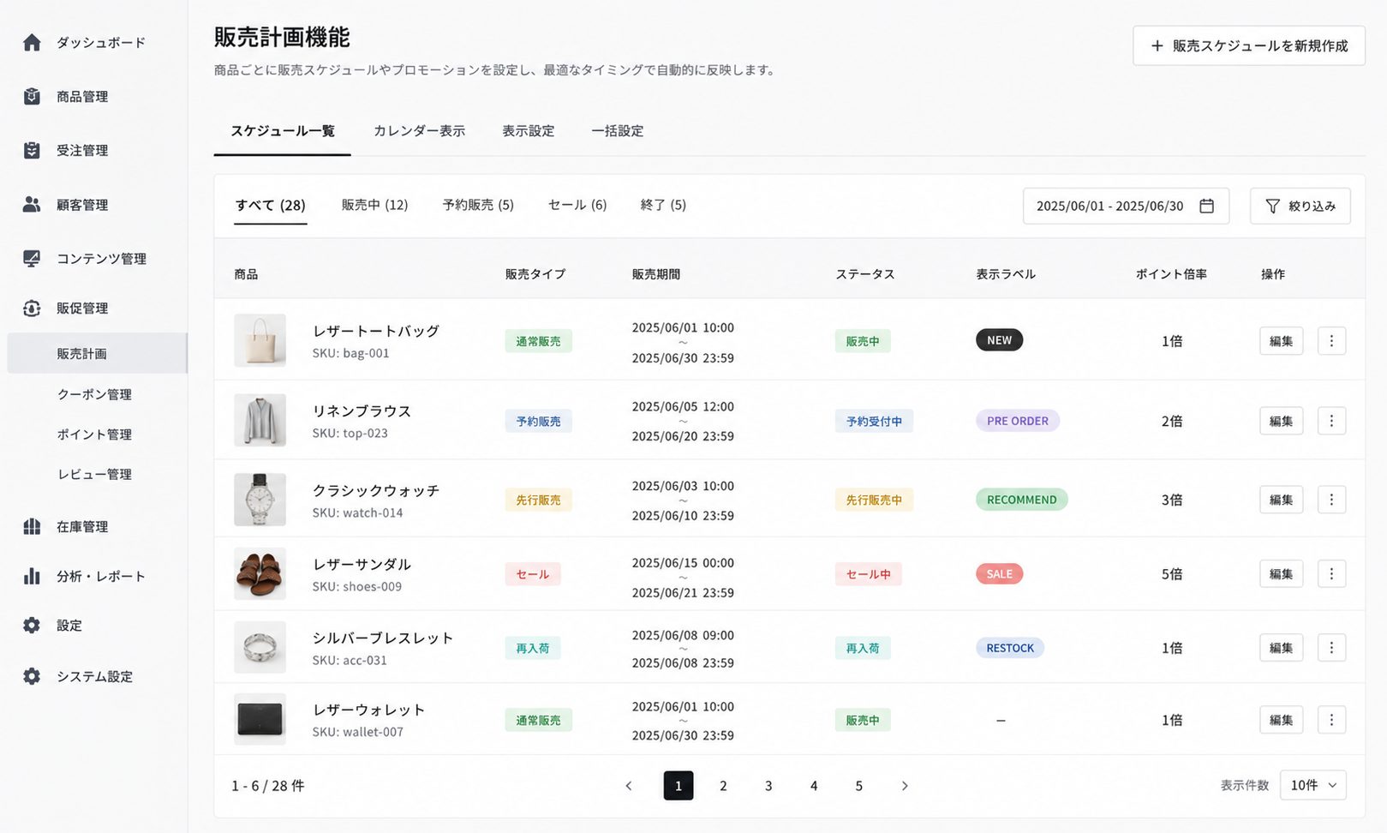Open the three-dot menu for シルバーブレスレット

1331,648
